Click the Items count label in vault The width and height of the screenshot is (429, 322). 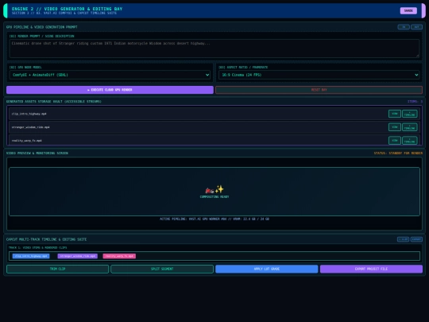415,101
